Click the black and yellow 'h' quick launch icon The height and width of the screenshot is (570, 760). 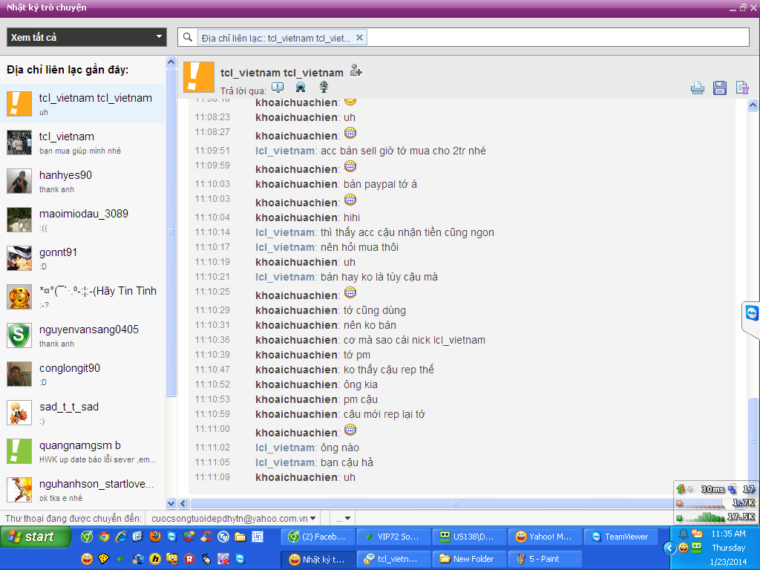click(155, 559)
